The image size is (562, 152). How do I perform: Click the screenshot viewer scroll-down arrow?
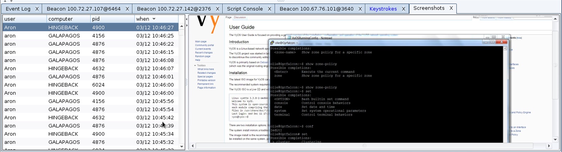(x=556, y=140)
